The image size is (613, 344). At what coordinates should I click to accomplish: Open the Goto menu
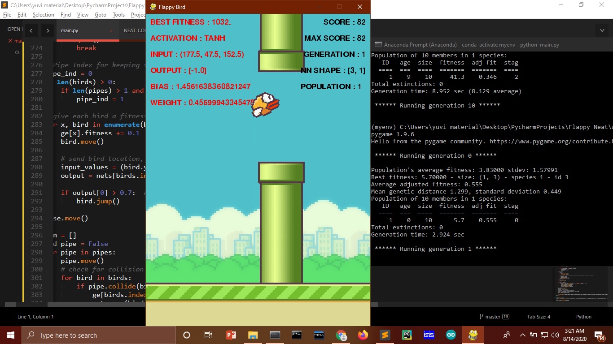point(101,14)
